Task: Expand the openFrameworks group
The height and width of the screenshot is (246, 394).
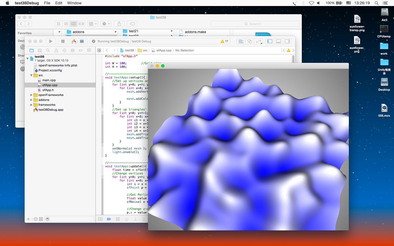Action: [x=31, y=95]
